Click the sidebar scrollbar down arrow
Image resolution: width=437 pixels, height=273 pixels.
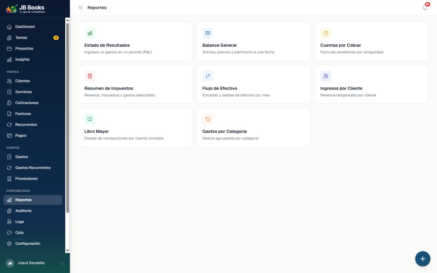(x=68, y=251)
